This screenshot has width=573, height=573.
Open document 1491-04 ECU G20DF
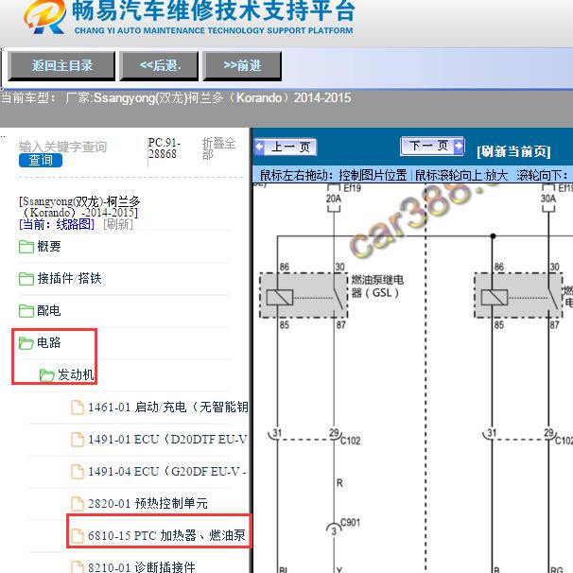point(167,472)
